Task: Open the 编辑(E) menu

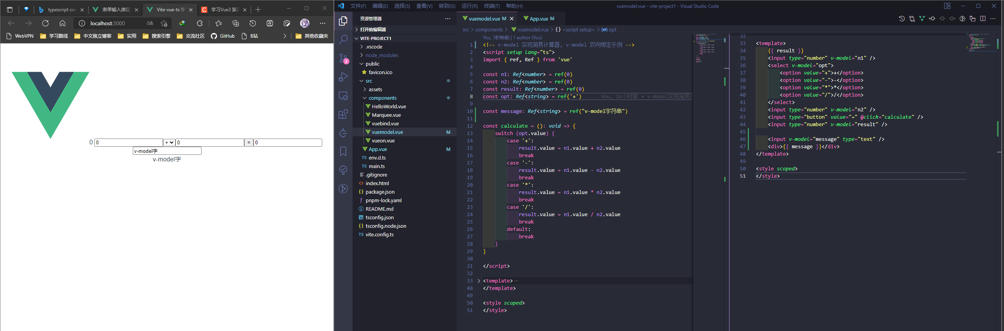Action: pyautogui.click(x=380, y=6)
